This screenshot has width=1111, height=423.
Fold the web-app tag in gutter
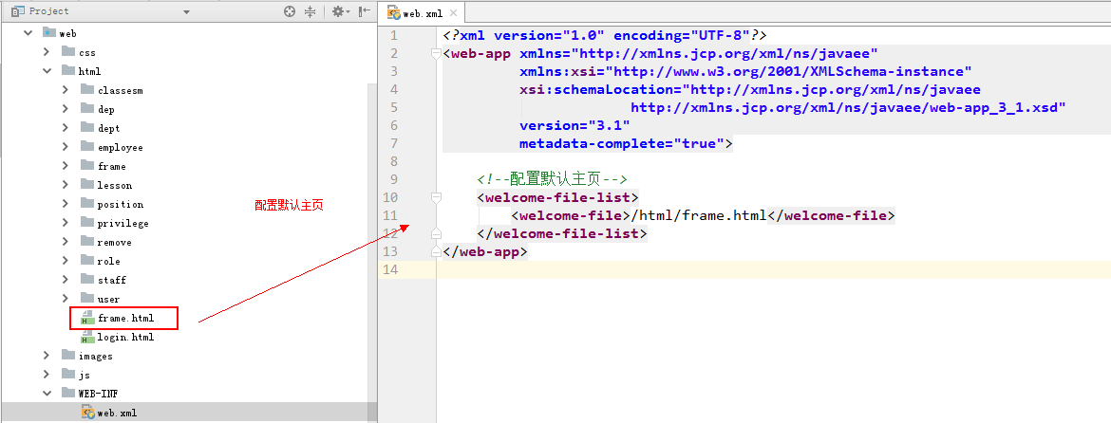click(436, 54)
